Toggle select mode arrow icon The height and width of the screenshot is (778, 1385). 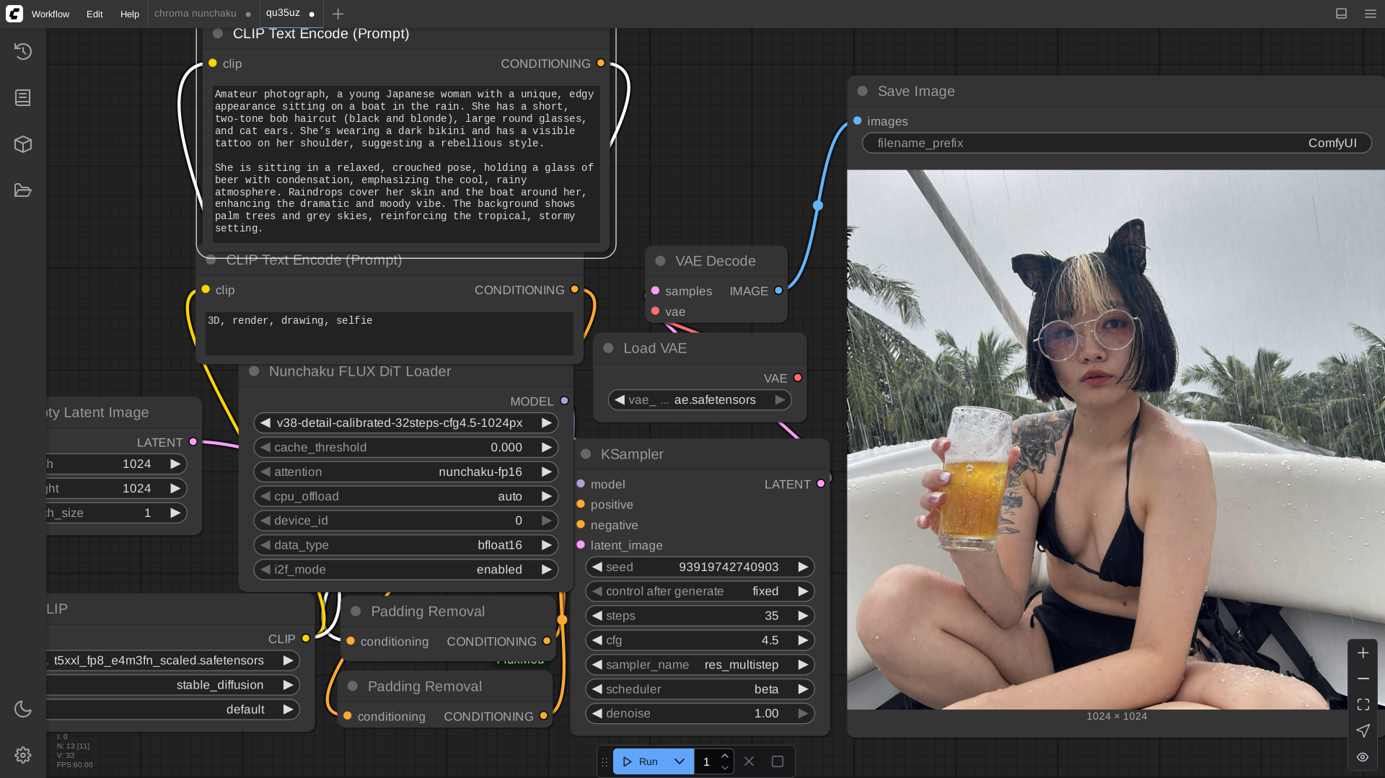pos(1363,730)
